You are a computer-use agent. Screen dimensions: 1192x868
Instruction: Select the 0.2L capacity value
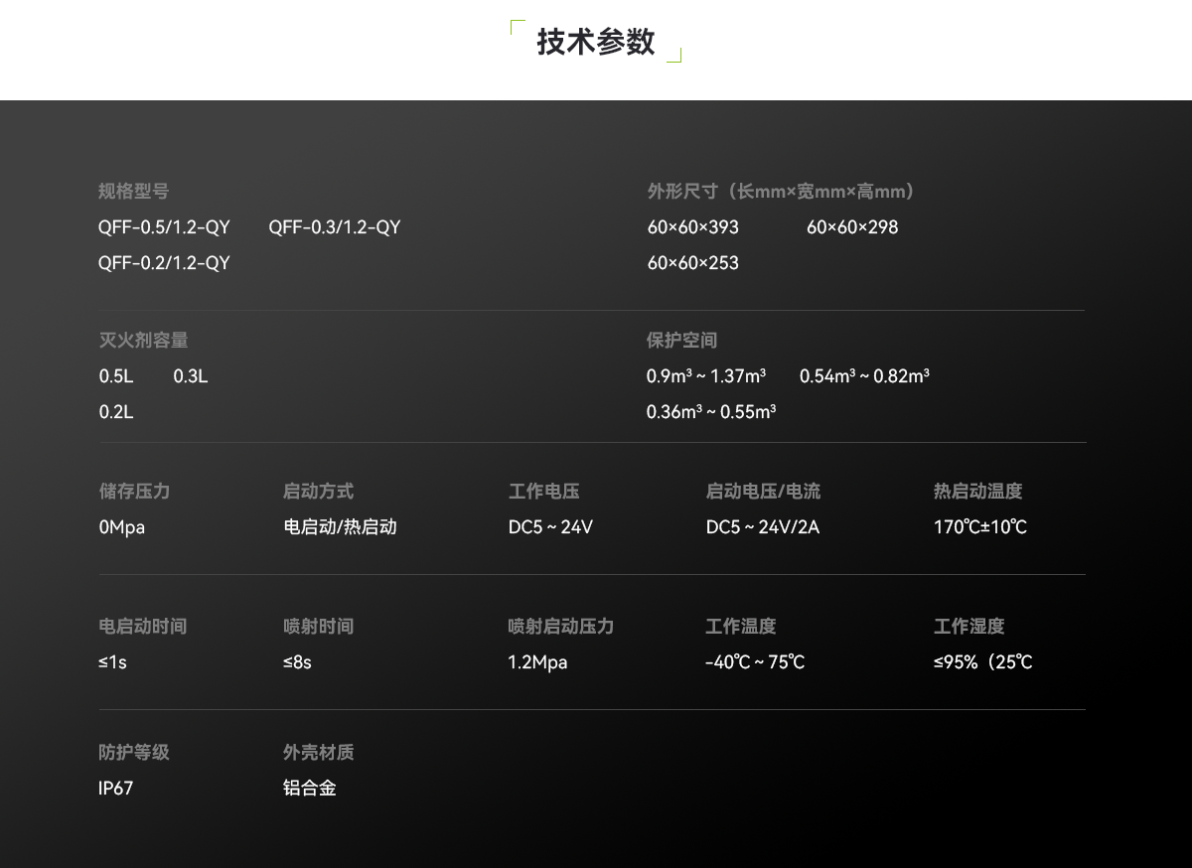pos(115,411)
